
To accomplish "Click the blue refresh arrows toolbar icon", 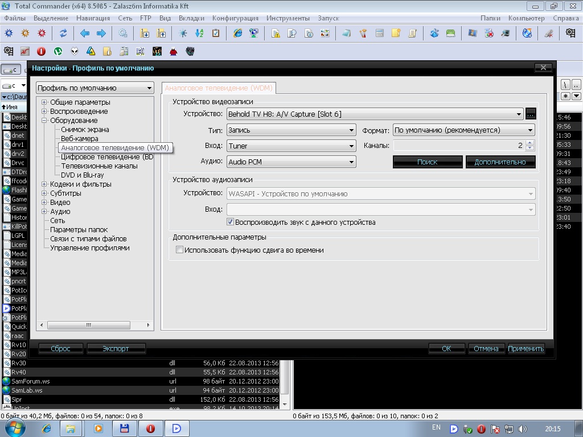I will [x=63, y=34].
